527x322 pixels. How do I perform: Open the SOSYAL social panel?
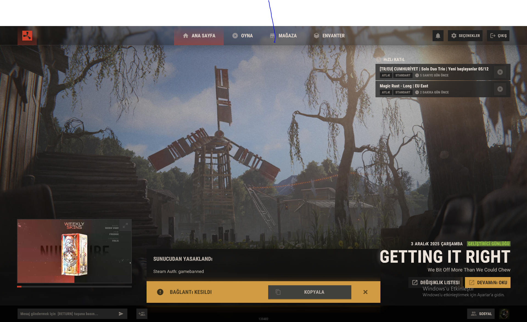[481, 314]
